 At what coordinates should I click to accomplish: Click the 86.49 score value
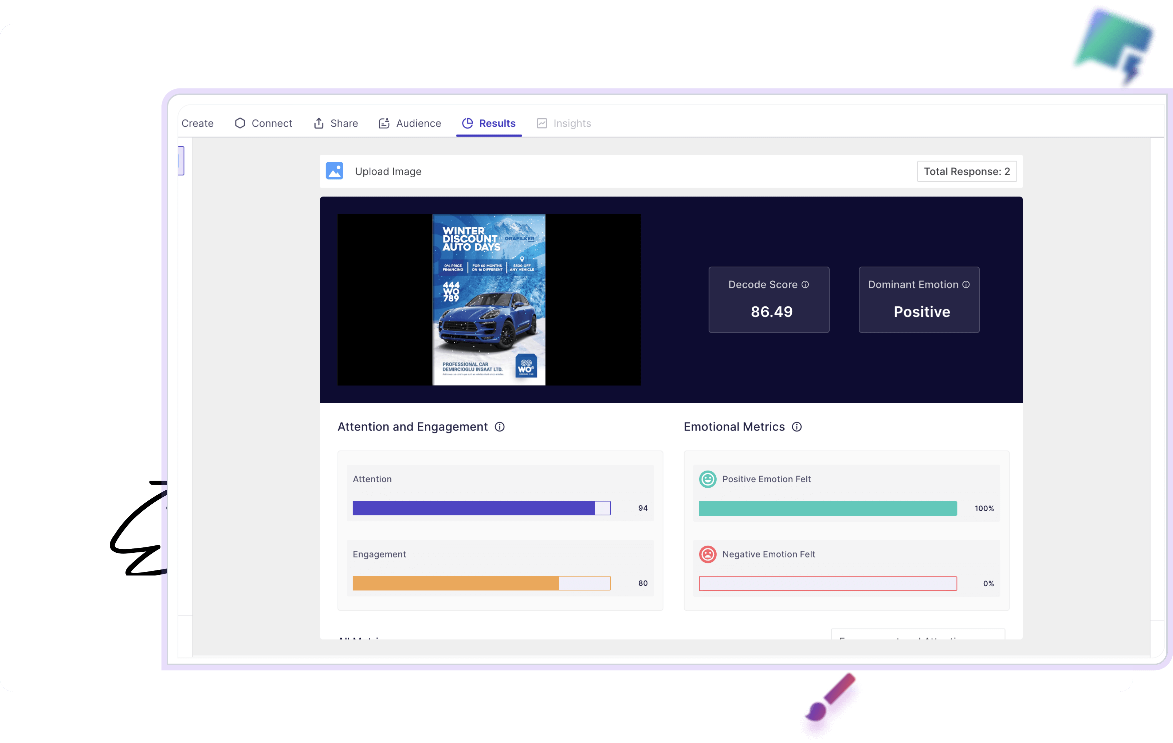pos(772,312)
